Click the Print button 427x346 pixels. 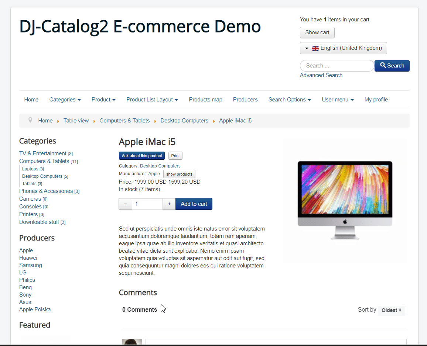point(175,156)
